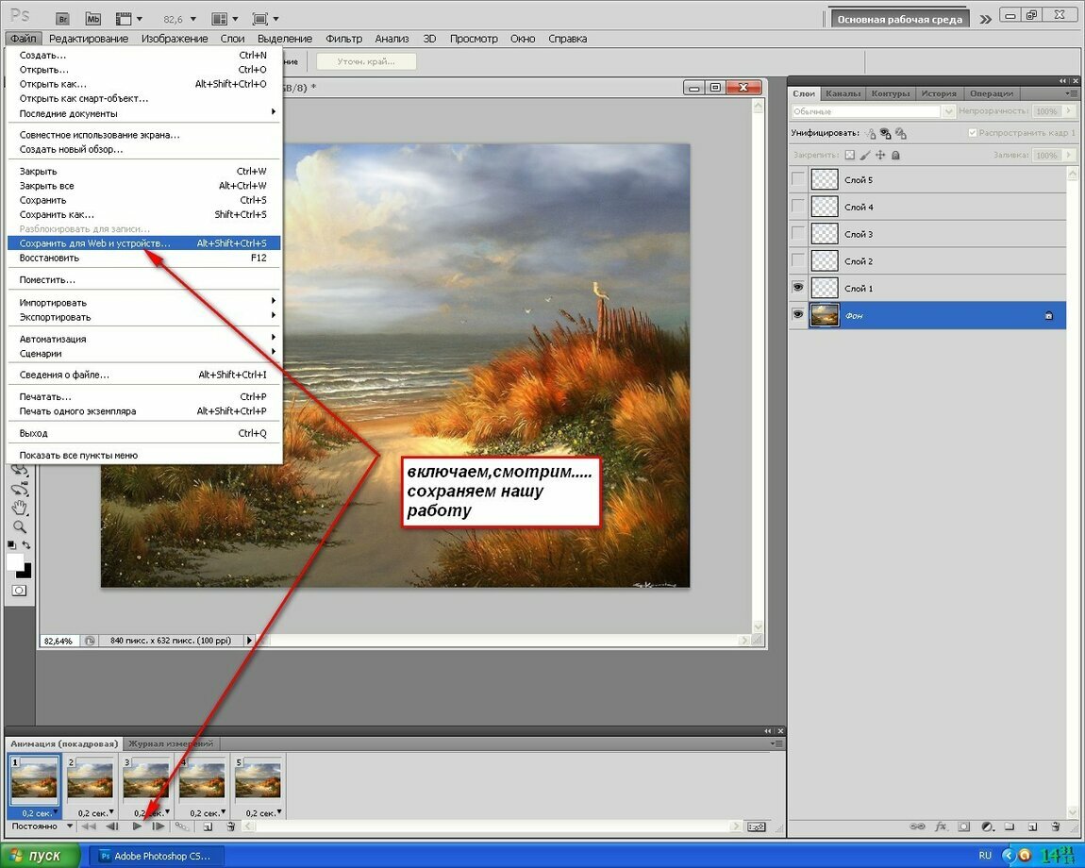Click link layers icon at panel bottom
Viewport: 1085px width, 868px height.
(x=917, y=826)
